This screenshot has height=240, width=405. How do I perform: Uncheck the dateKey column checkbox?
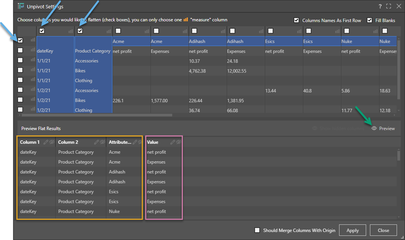click(42, 31)
